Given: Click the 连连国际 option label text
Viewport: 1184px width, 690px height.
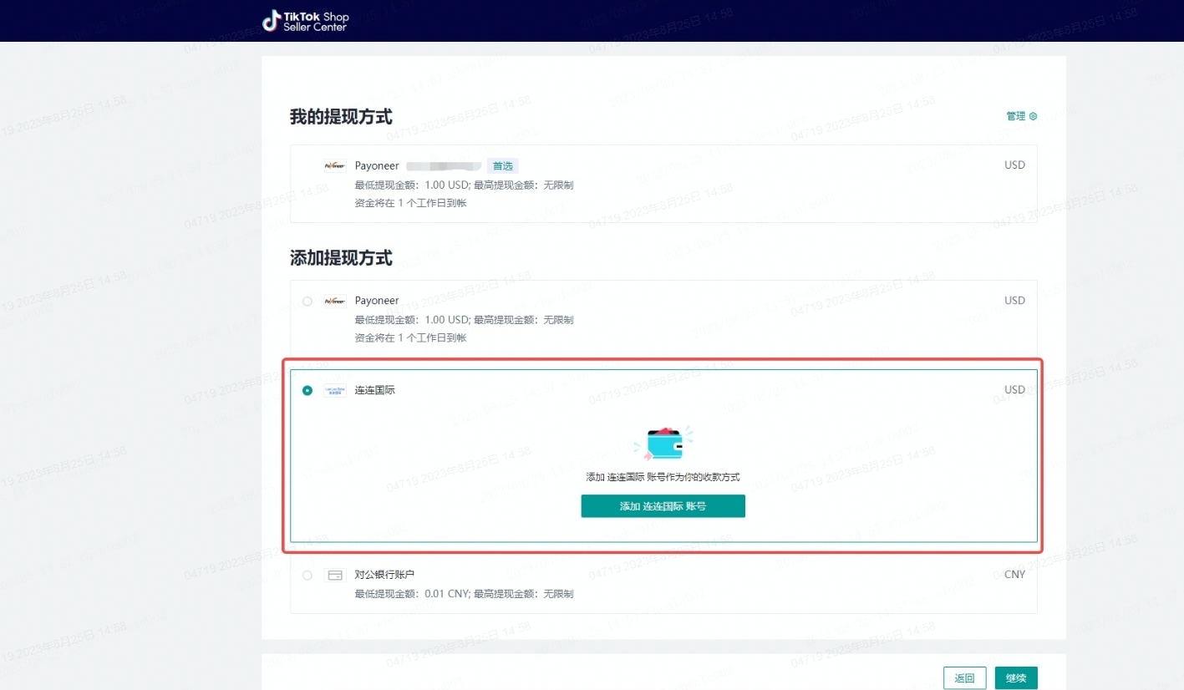Looking at the screenshot, I should click(374, 390).
